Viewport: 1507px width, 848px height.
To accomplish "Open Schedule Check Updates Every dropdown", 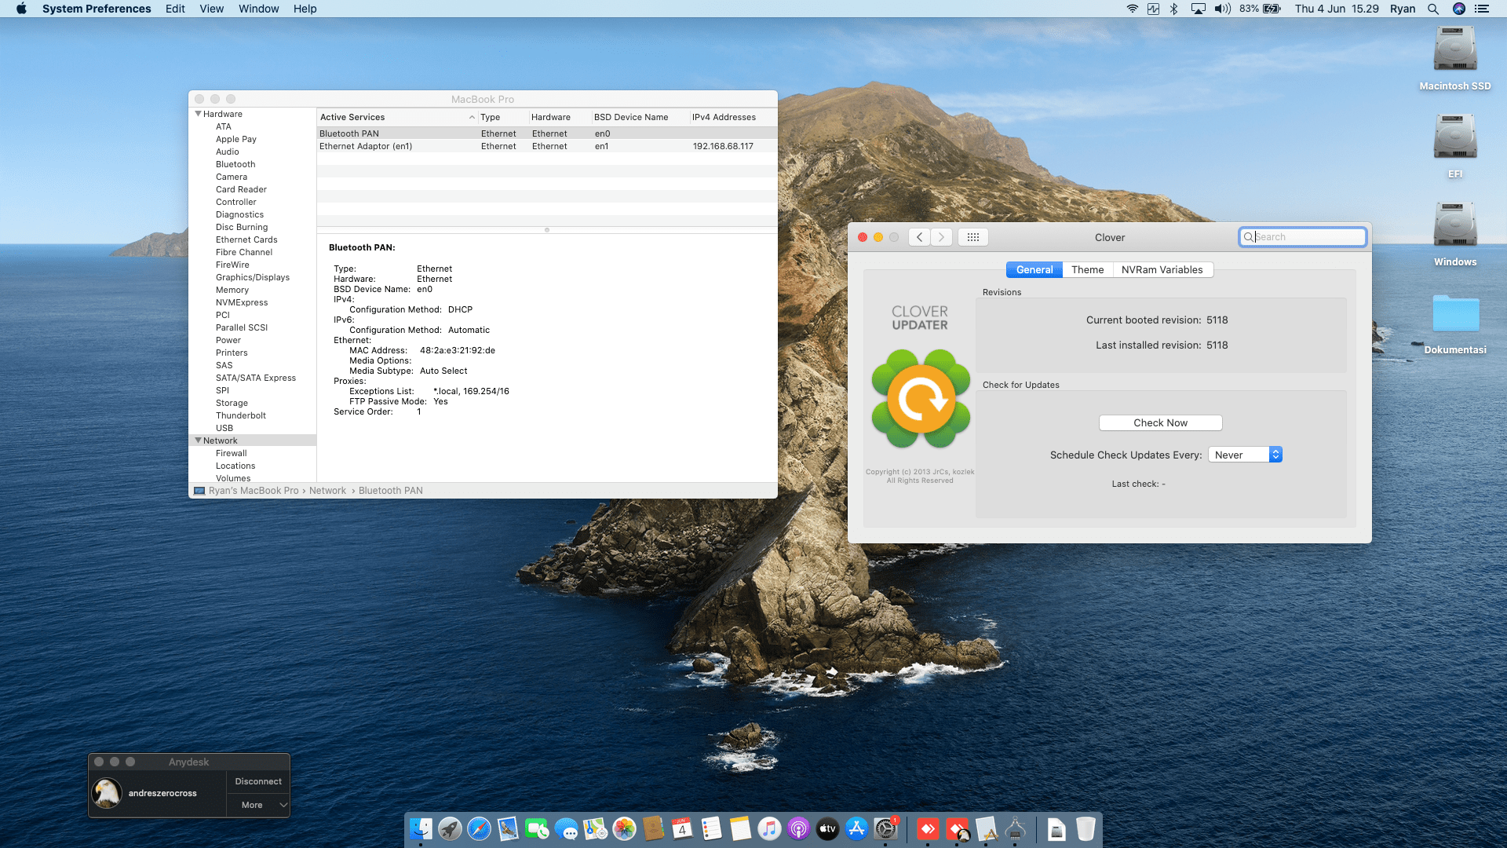I will [1245, 455].
